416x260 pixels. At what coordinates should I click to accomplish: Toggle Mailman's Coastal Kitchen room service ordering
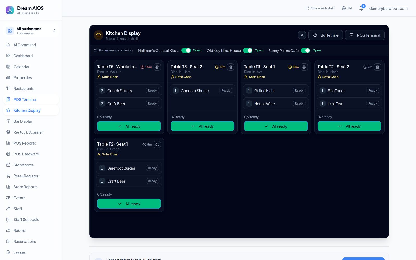[186, 50]
